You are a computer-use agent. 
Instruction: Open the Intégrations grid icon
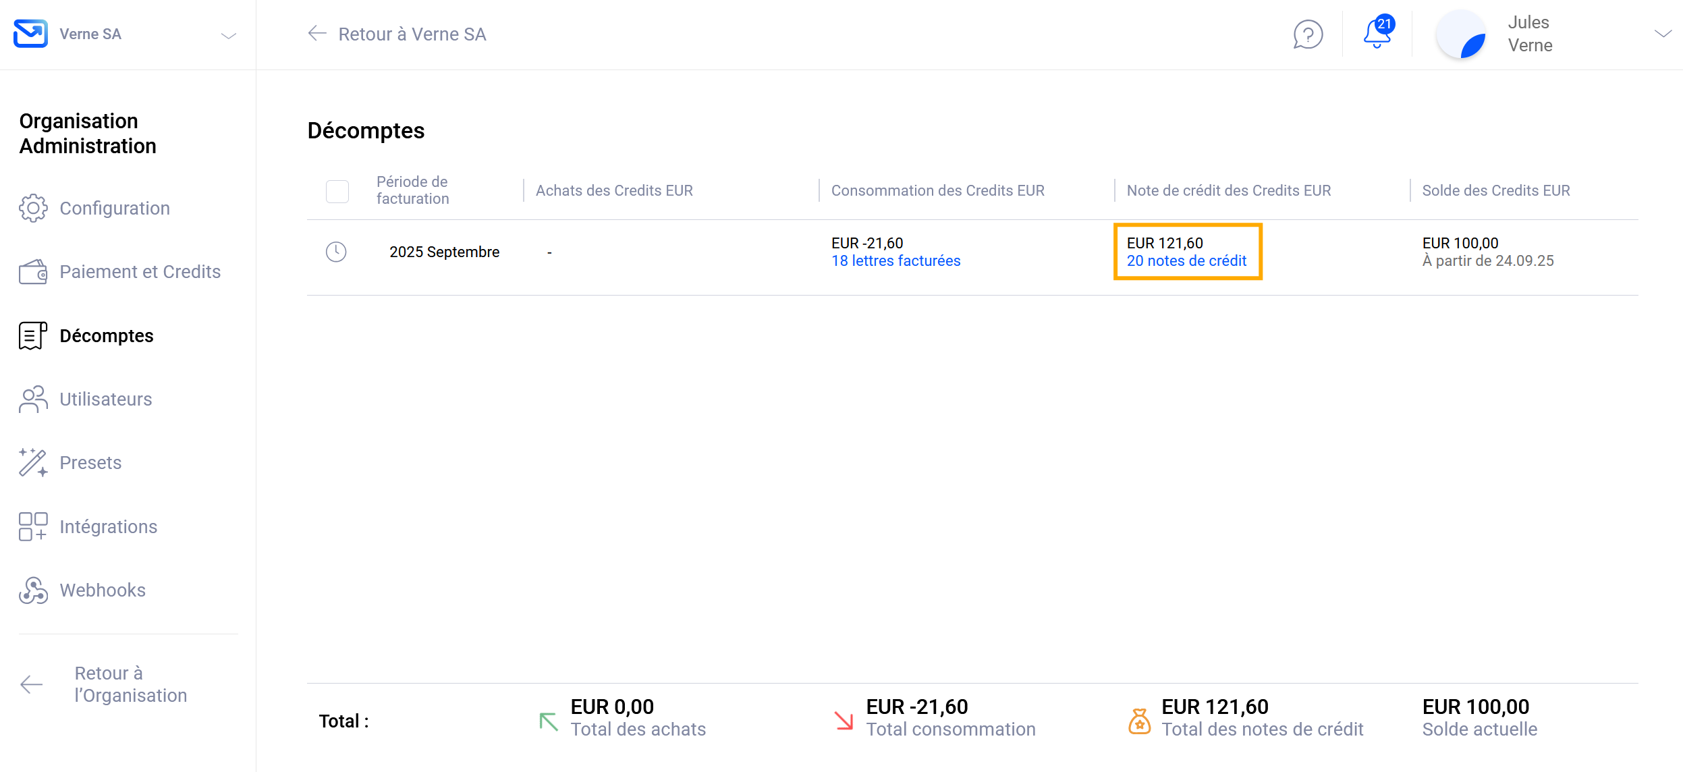(x=33, y=526)
